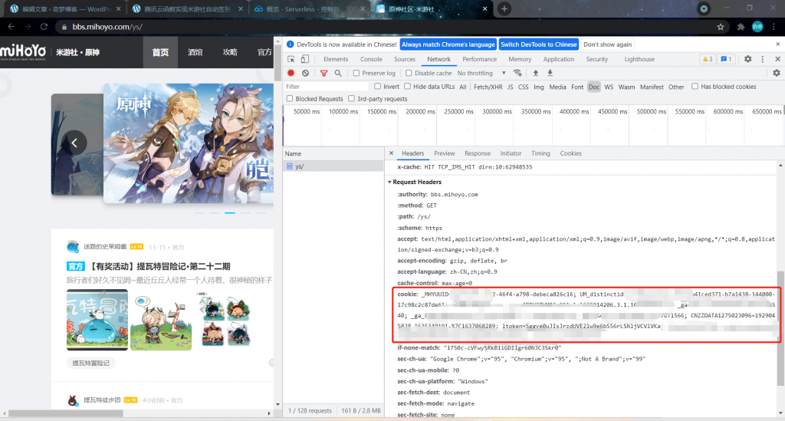Clear the network log
The width and height of the screenshot is (785, 421).
[305, 73]
